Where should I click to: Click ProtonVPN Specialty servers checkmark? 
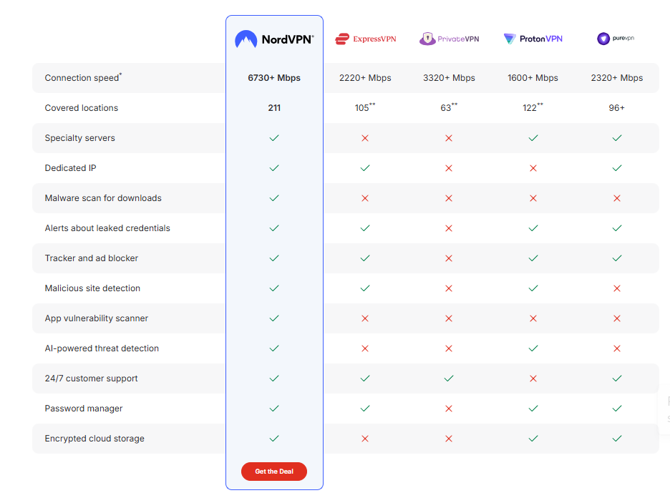533,138
